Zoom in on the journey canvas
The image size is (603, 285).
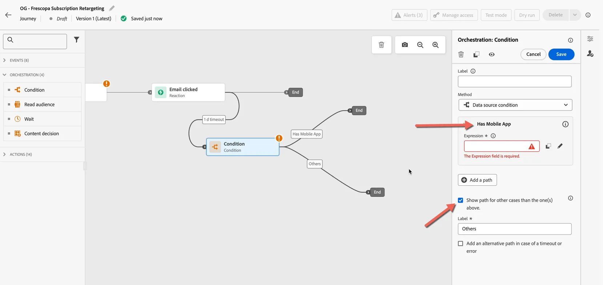pyautogui.click(x=435, y=45)
